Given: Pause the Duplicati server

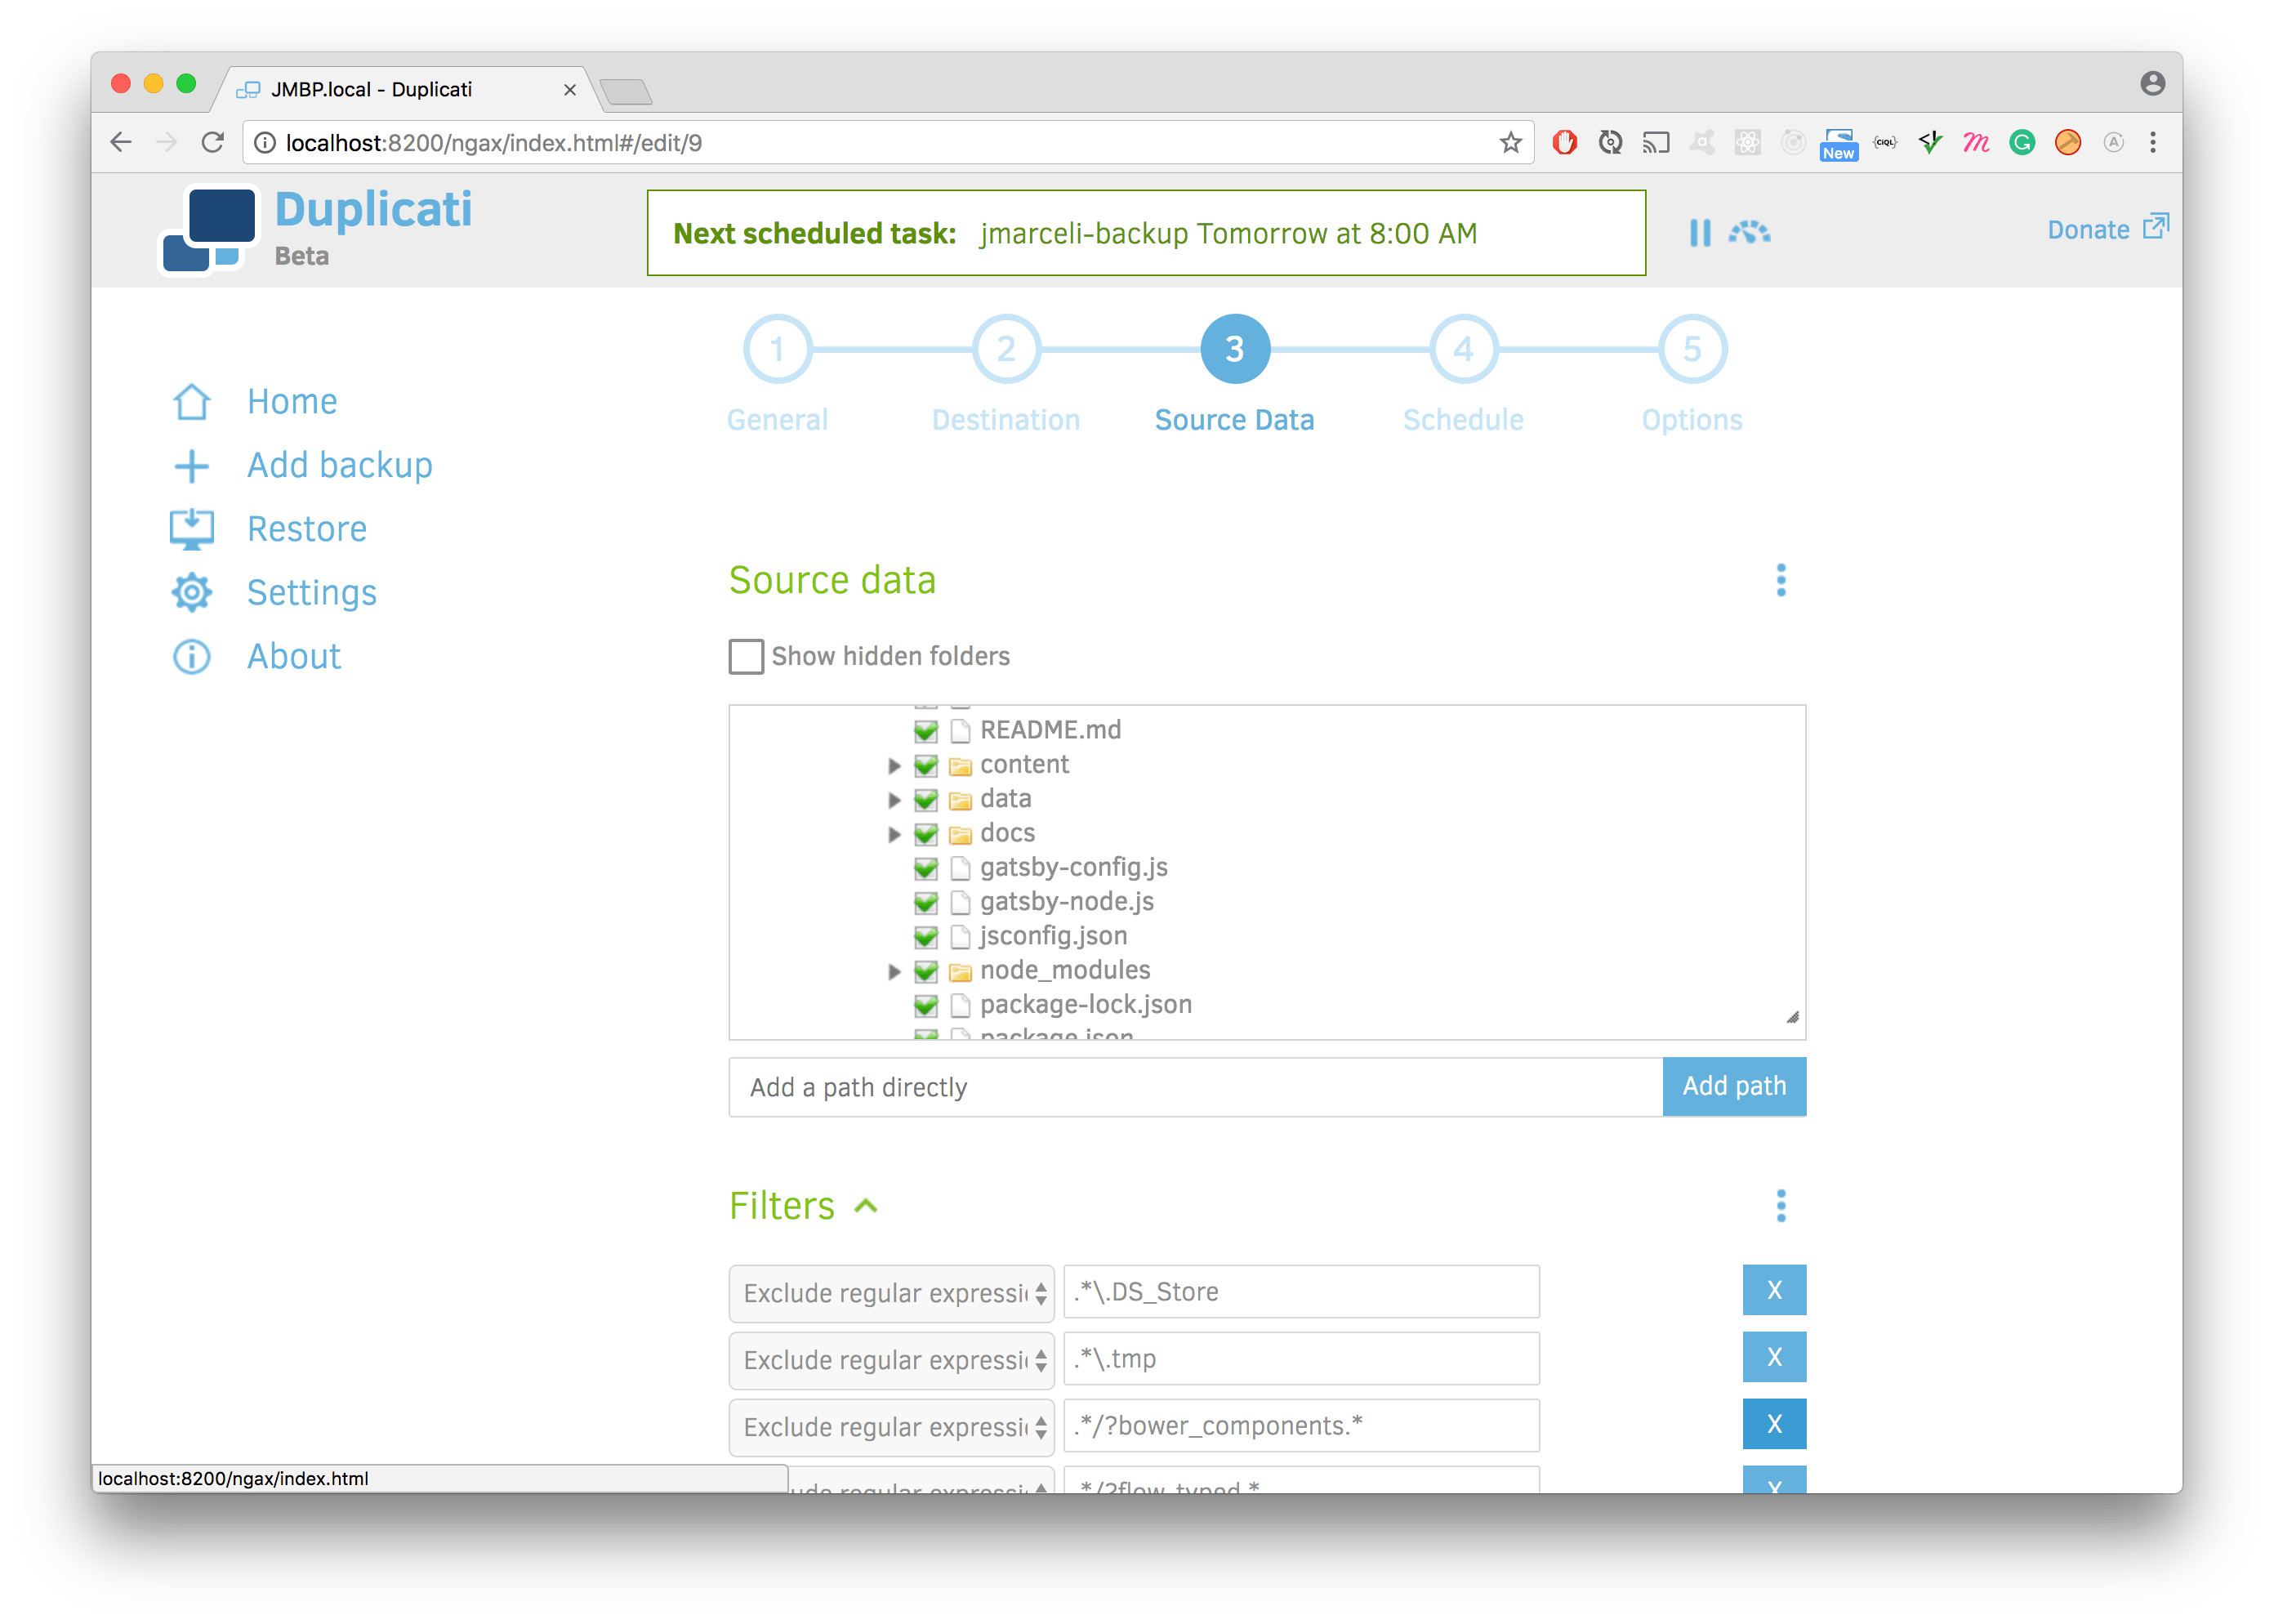Looking at the screenshot, I should point(1699,233).
